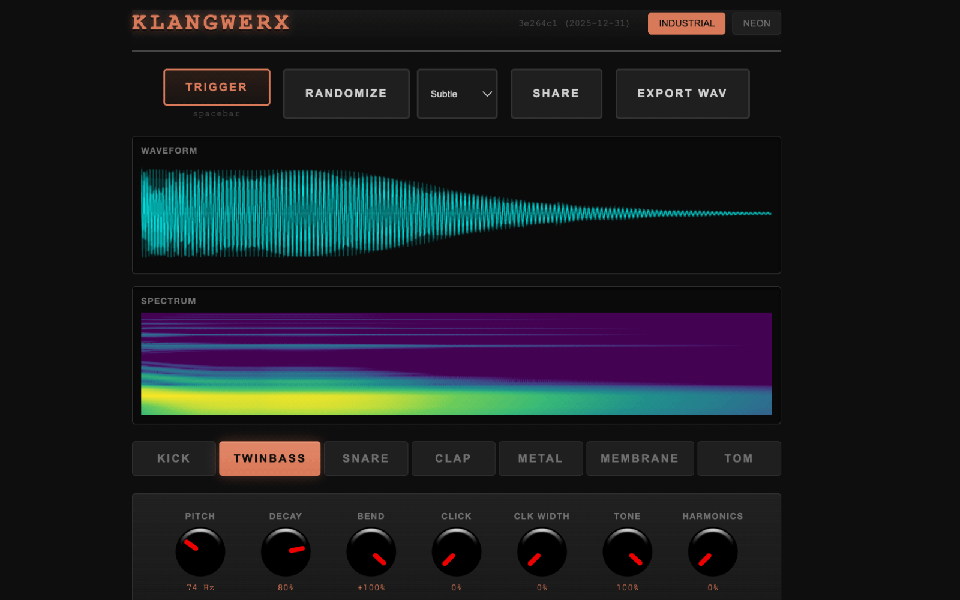
Task: Switch to the SNARE engine
Action: pos(365,458)
